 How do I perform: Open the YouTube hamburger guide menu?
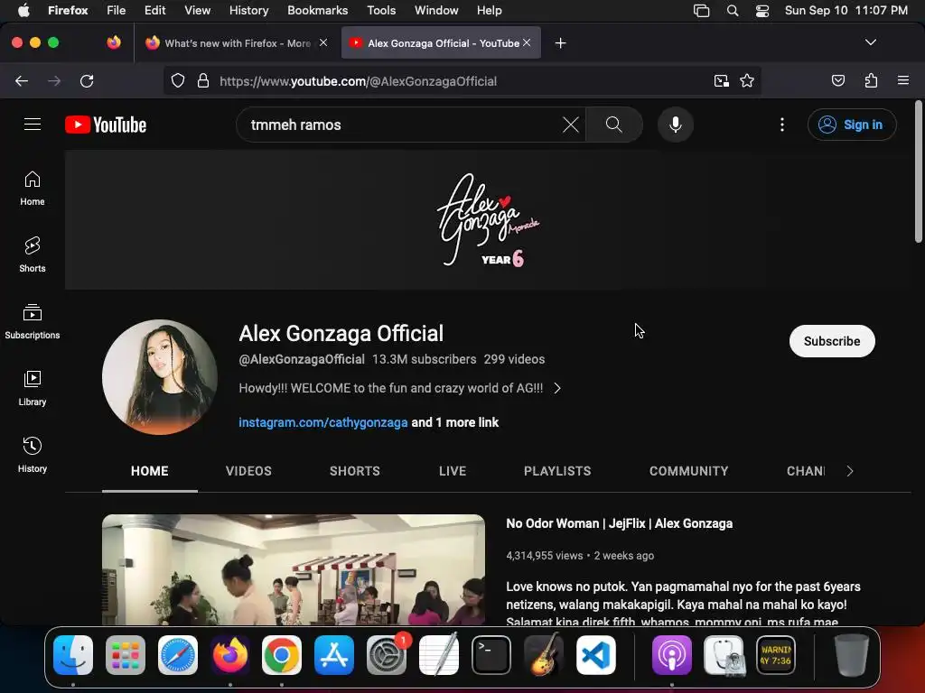coord(33,125)
